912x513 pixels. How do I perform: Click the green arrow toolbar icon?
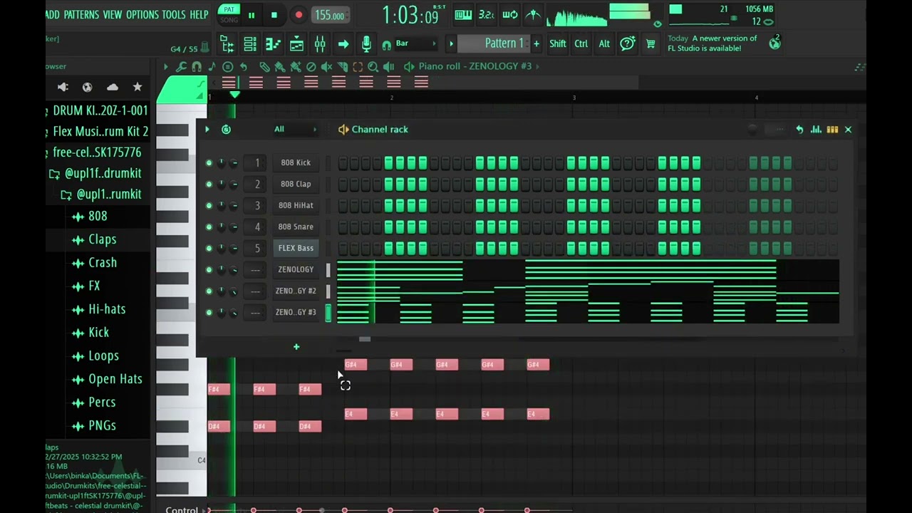343,45
